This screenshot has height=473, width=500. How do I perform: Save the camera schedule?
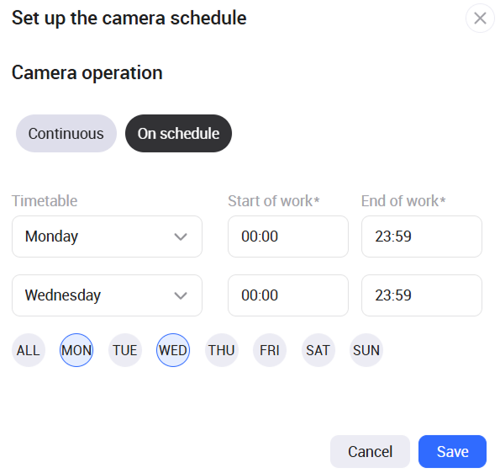[x=452, y=452]
